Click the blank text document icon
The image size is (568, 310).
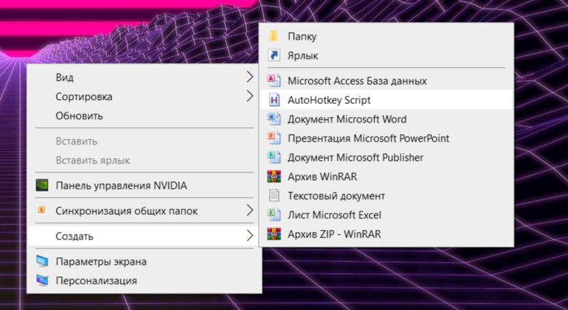tap(274, 196)
